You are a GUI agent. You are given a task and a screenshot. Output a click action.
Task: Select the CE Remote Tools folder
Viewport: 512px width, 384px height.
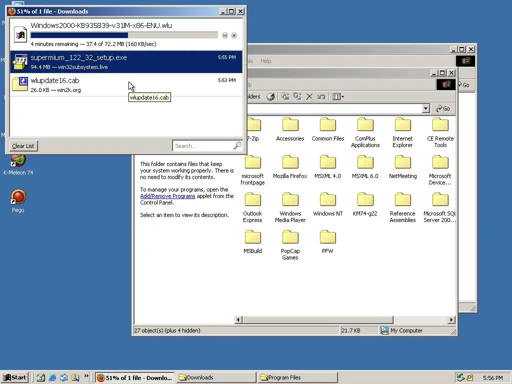coord(440,132)
